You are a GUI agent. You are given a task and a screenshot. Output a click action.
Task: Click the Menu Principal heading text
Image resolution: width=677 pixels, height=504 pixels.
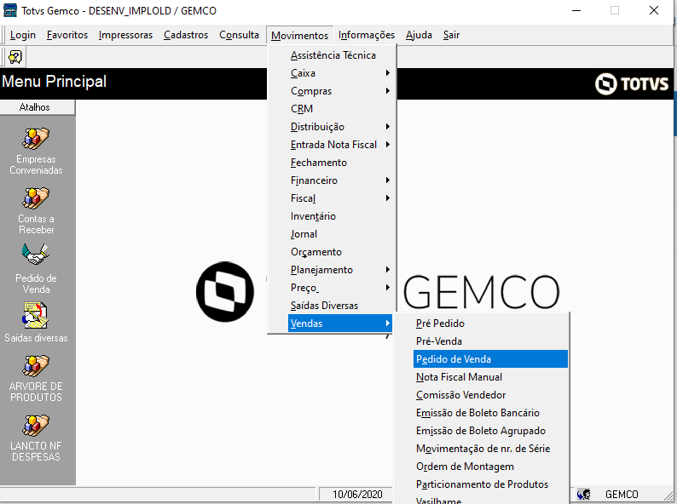pos(55,82)
